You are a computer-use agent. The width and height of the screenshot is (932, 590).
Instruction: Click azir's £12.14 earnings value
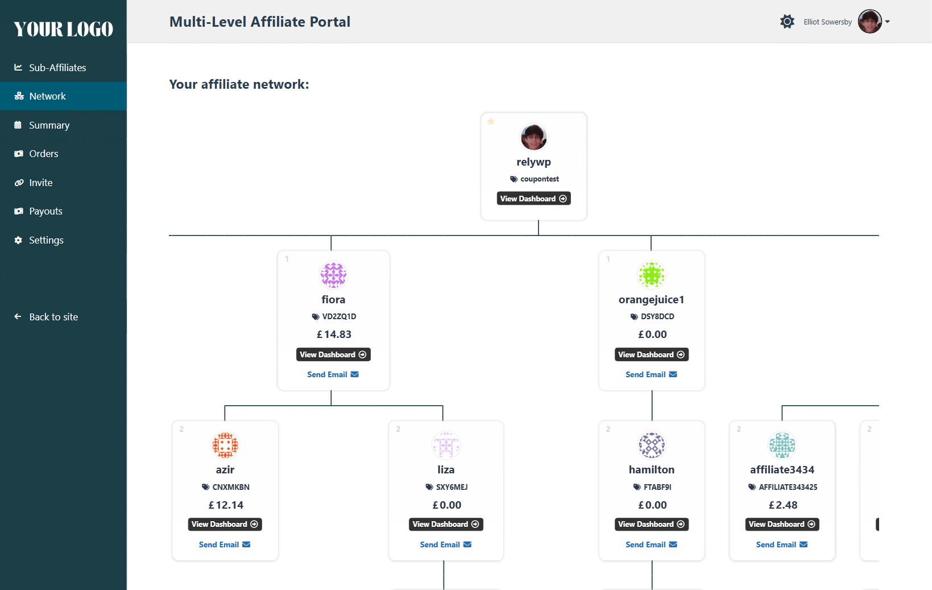pos(226,505)
